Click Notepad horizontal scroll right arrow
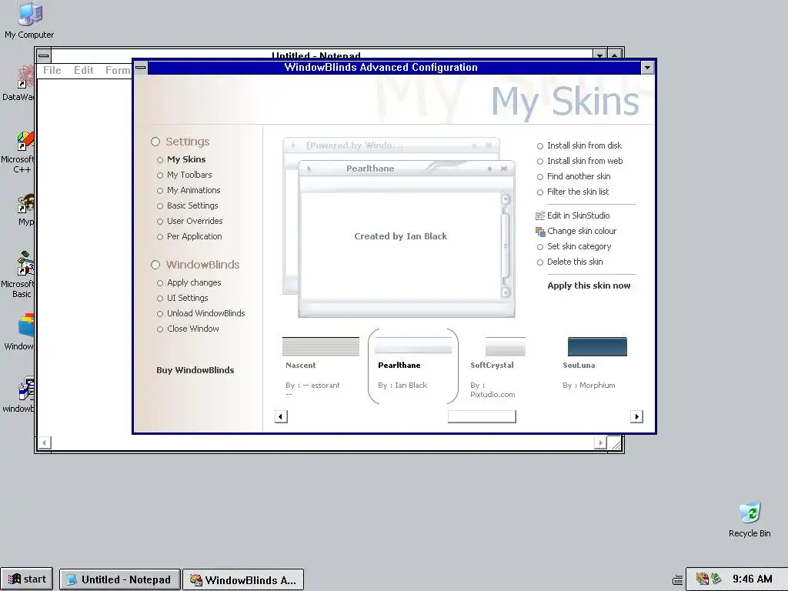The width and height of the screenshot is (788, 591). click(x=600, y=442)
